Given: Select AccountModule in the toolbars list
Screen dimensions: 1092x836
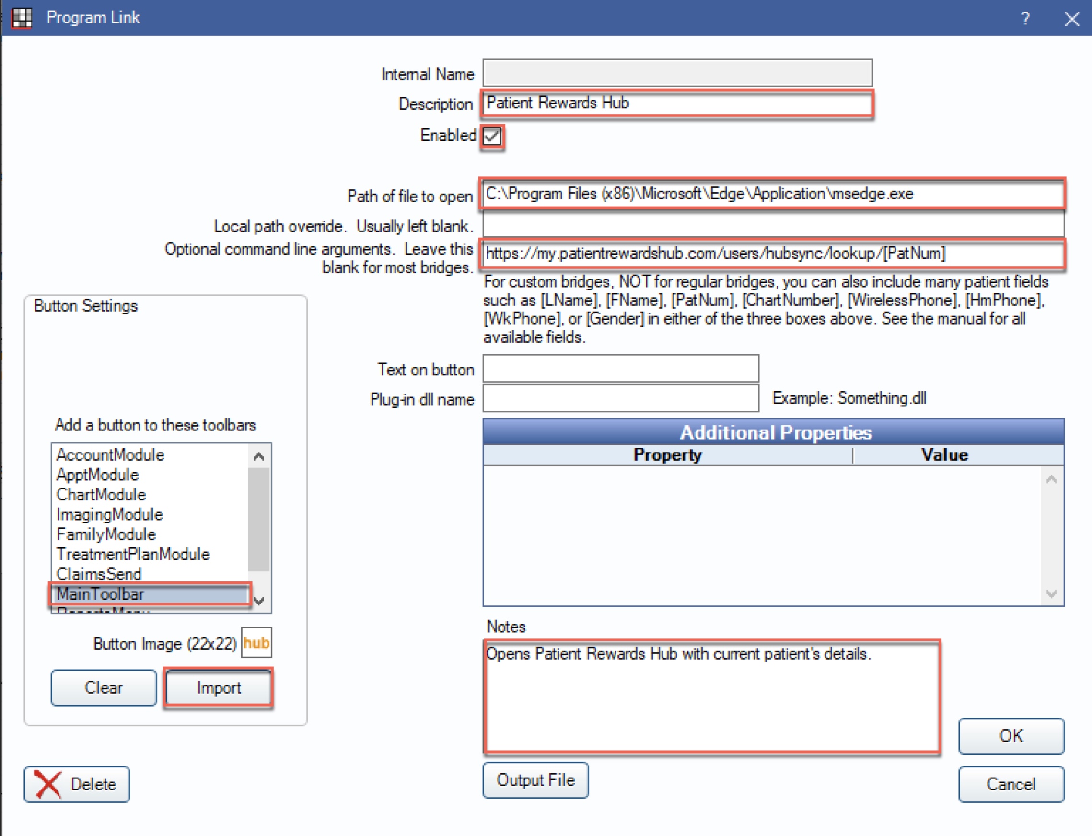Looking at the screenshot, I should (150, 455).
